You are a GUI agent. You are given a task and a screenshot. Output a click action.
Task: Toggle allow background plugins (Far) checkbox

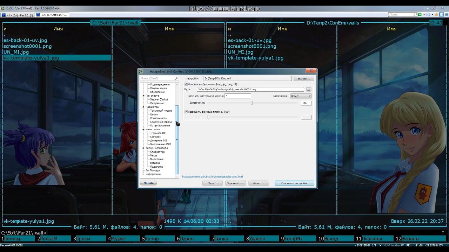[186, 112]
